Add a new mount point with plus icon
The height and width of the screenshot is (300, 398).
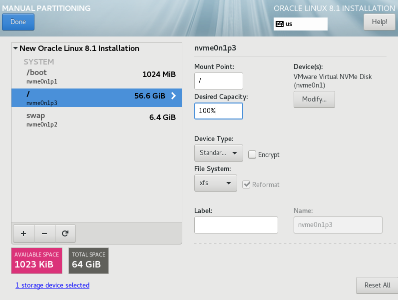click(23, 233)
